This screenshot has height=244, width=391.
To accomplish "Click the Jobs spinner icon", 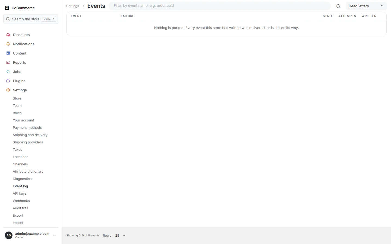I will (x=8, y=72).
